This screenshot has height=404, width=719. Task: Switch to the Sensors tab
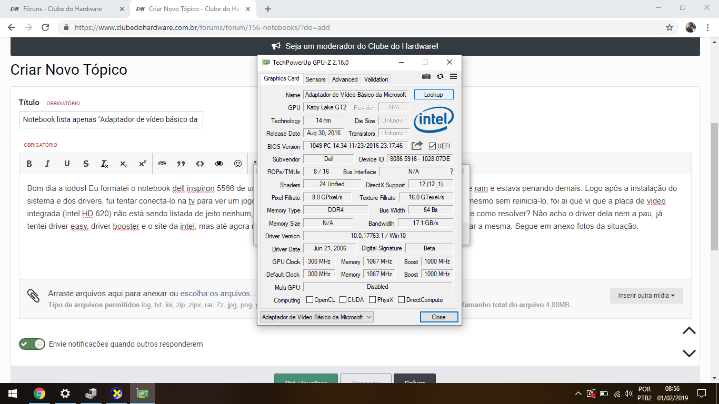[x=316, y=79]
